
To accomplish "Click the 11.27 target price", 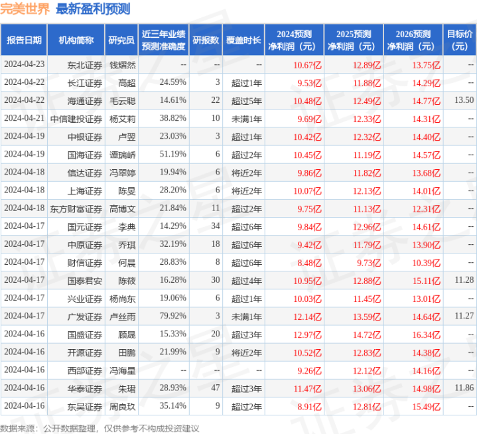I will (x=464, y=316).
